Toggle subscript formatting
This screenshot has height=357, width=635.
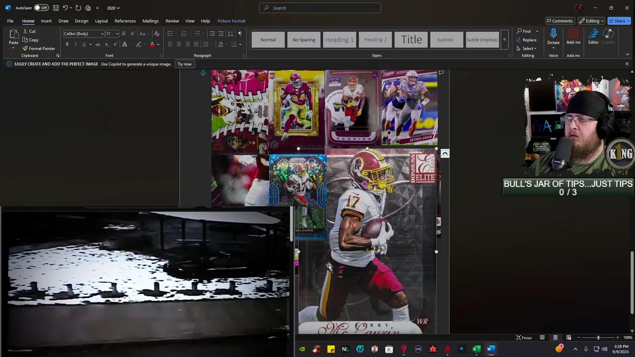(106, 44)
